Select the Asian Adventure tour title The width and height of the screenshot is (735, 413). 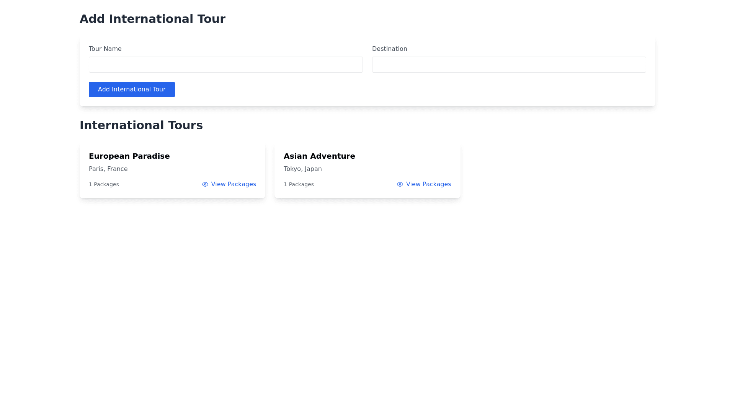click(x=319, y=156)
